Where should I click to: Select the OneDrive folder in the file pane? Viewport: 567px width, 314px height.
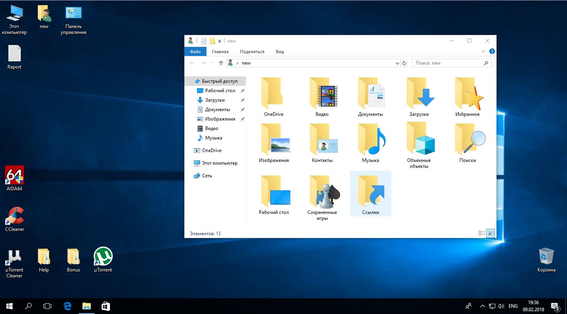click(x=273, y=97)
